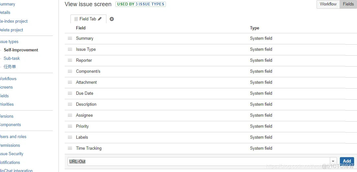This screenshot has width=357, height=172.
Task: Click the drag handle icon for Summary row
Action: [x=70, y=38]
